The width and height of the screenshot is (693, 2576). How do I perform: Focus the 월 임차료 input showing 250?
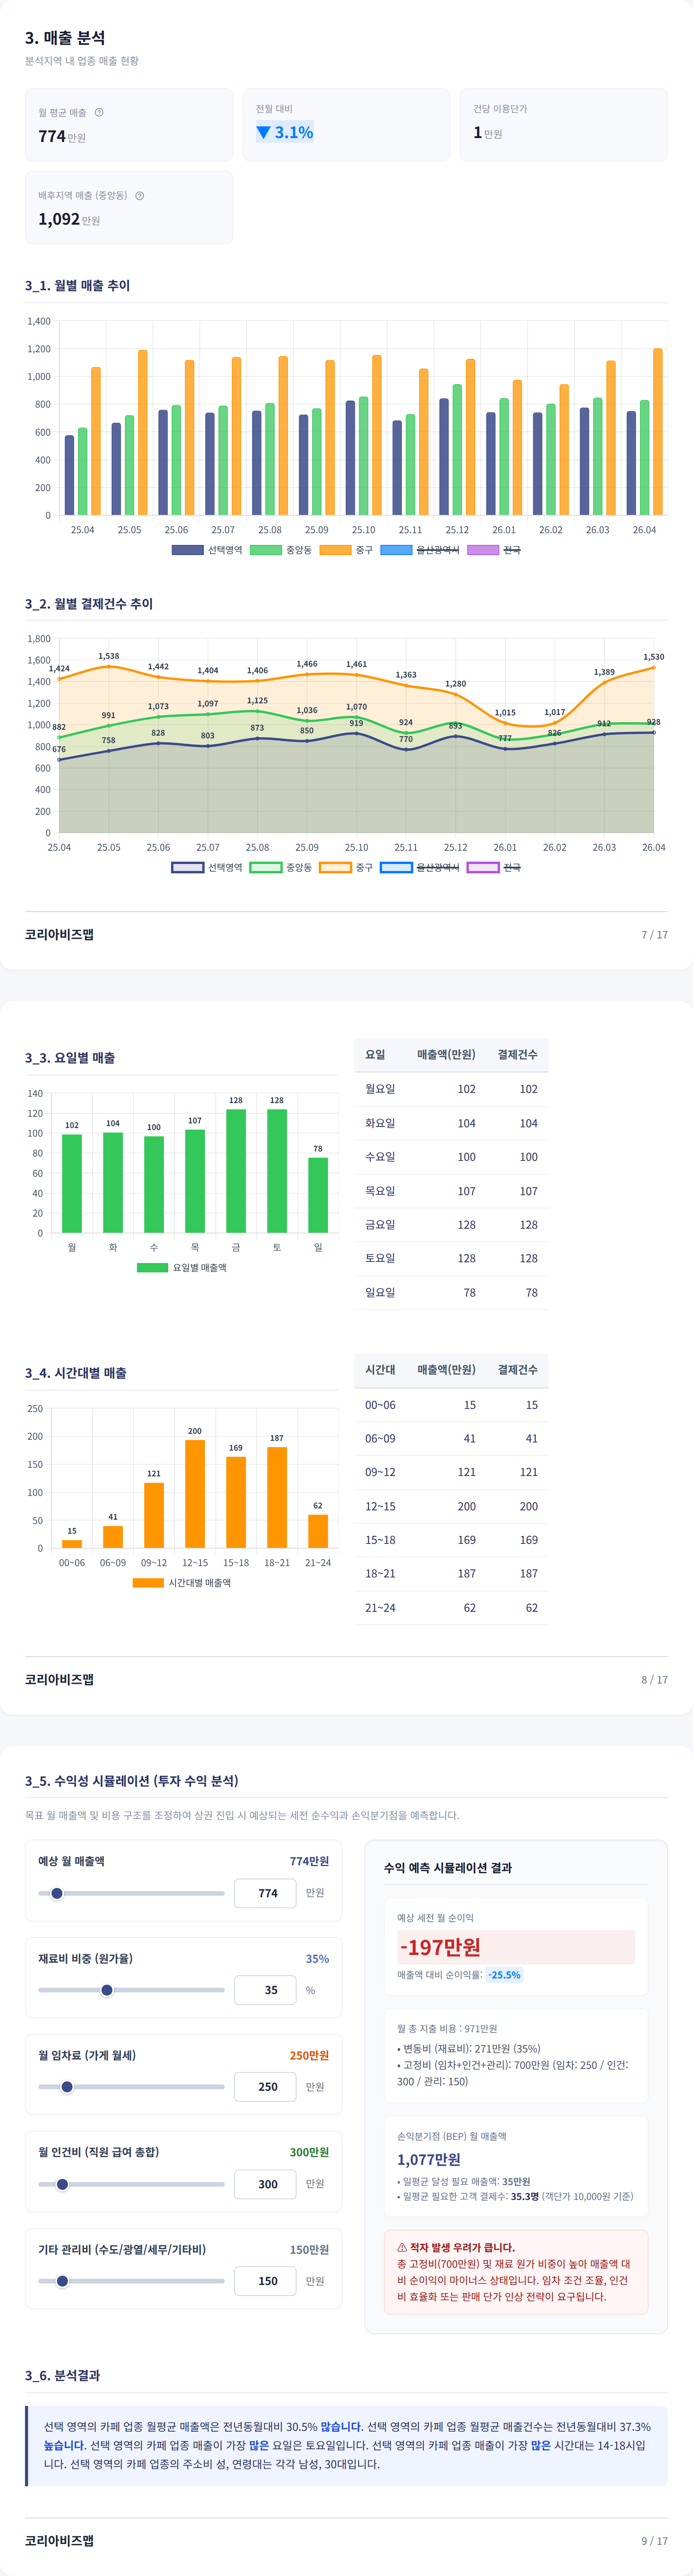coord(265,2086)
